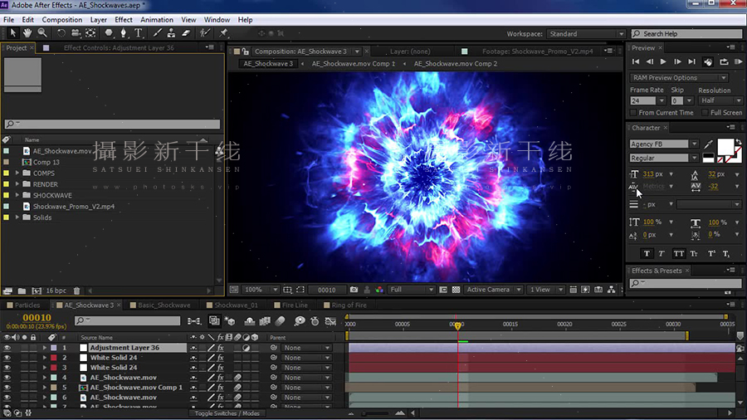This screenshot has height=420, width=747.
Task: Select the Brush tool
Action: [x=157, y=33]
